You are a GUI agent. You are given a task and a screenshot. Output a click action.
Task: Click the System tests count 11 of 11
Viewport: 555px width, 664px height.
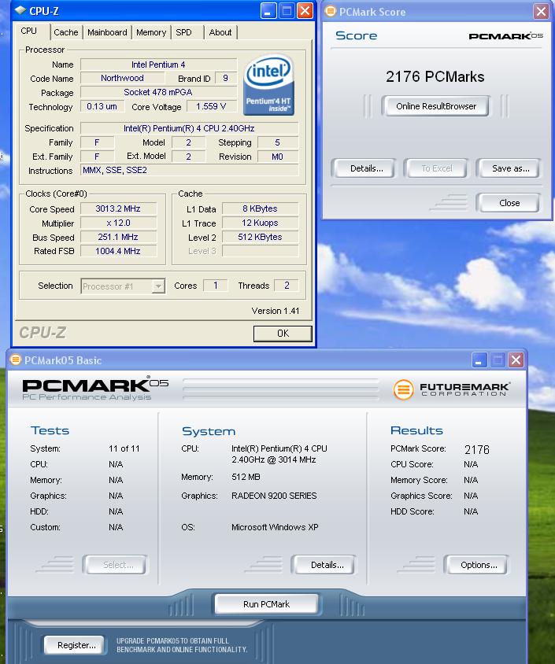click(x=124, y=448)
